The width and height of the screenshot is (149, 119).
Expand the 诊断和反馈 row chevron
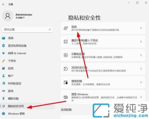[141, 55]
